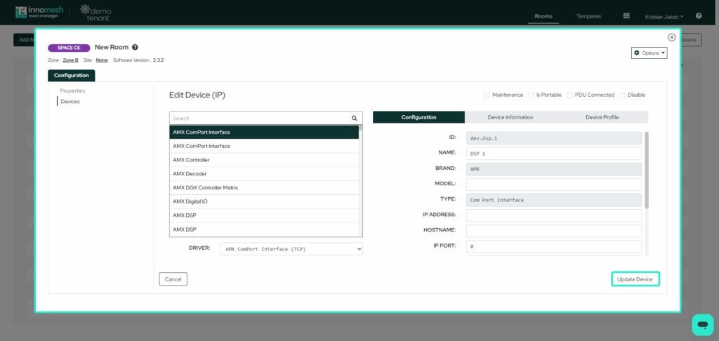Click the TYPE field Com Port Interface

pos(554,200)
